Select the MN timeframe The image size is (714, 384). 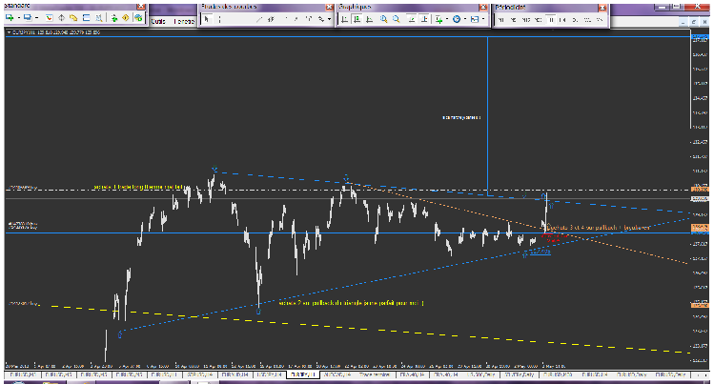click(600, 20)
